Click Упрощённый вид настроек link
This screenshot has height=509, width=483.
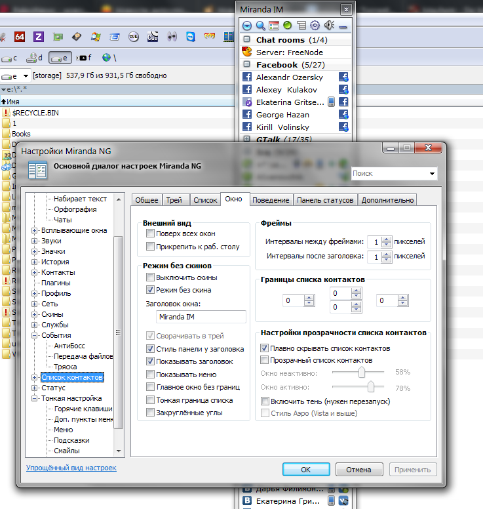71,468
